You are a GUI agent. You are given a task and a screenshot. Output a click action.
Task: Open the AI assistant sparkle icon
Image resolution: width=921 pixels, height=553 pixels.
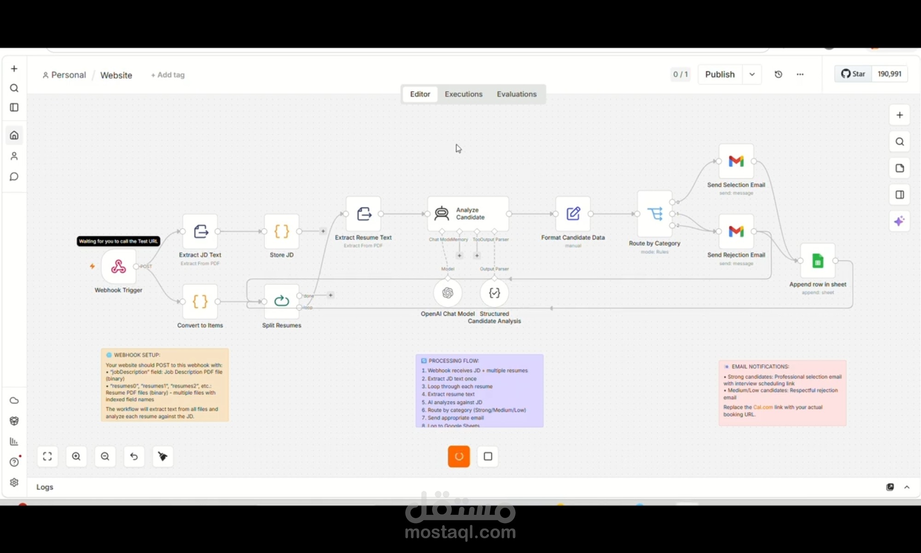point(900,221)
